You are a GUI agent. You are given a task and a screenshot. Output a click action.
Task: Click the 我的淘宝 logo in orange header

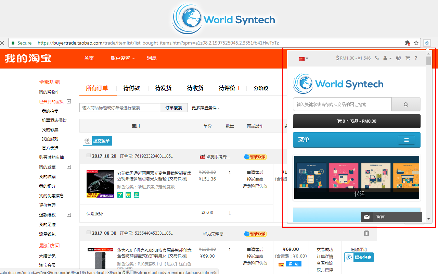click(28, 58)
